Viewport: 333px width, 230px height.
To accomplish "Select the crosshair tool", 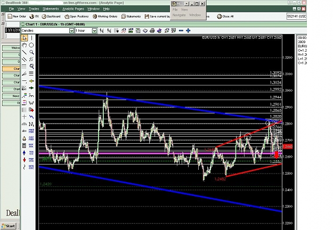I will [x=25, y=117].
